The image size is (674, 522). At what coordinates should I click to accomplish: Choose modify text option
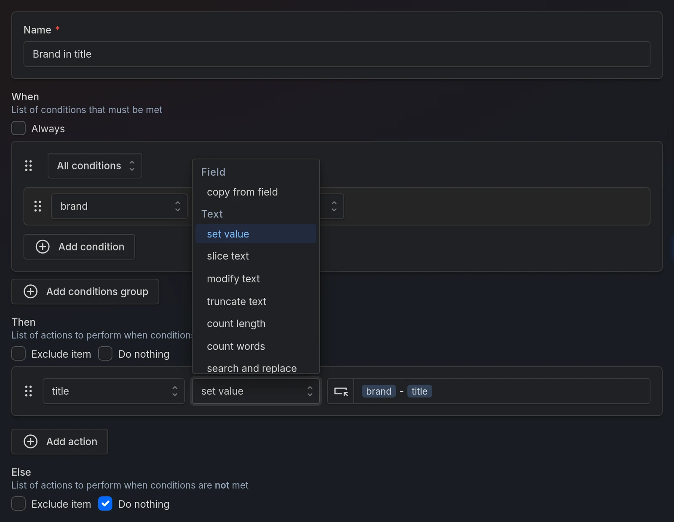coord(256,279)
